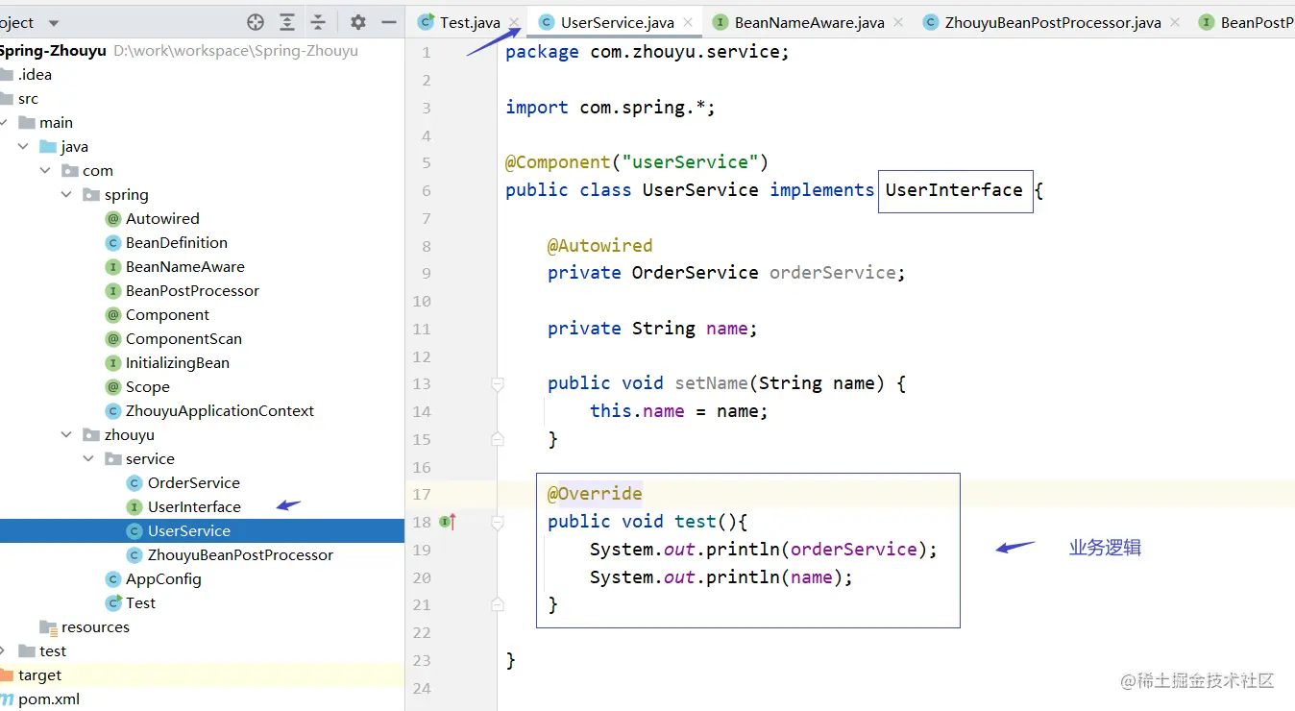1295x711 pixels.
Task: Open the ZhouyuApplicationContext class
Action: point(220,410)
